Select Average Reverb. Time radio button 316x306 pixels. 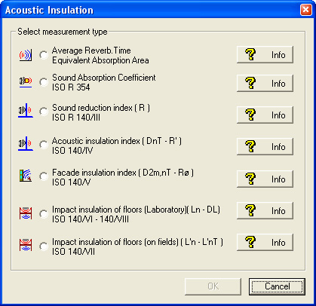click(44, 55)
